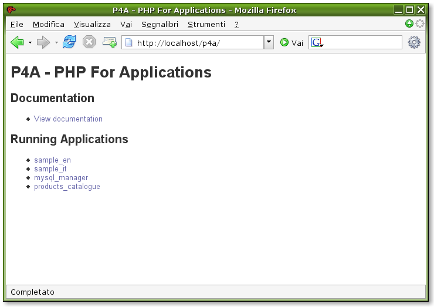The width and height of the screenshot is (434, 307).
Task: Click the Stop loading icon
Action: 89,42
